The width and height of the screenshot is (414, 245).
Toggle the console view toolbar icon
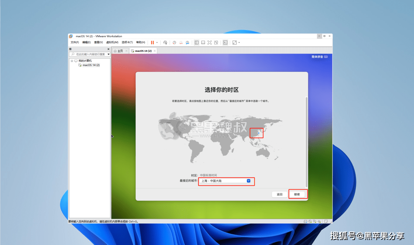225,42
